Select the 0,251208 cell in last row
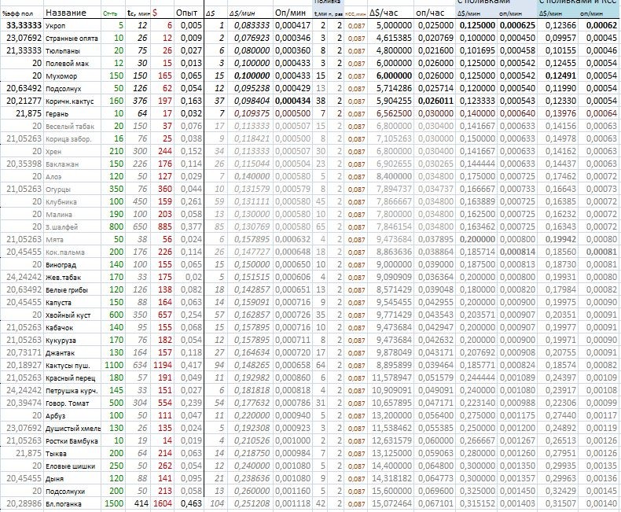The image size is (621, 512). [x=252, y=503]
